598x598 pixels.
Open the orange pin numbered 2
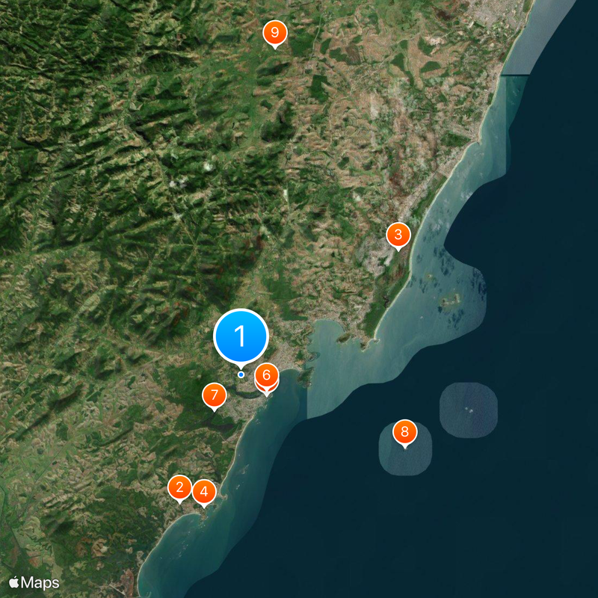click(179, 487)
